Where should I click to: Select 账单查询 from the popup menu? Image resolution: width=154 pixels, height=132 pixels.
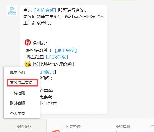pyautogui.click(x=17, y=72)
